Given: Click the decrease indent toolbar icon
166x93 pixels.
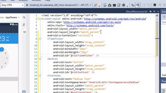Looking at the screenshot, I should (144, 5).
